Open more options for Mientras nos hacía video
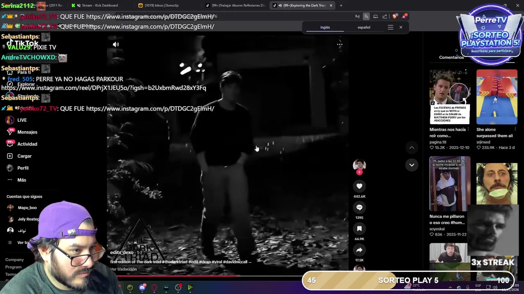 468,129
